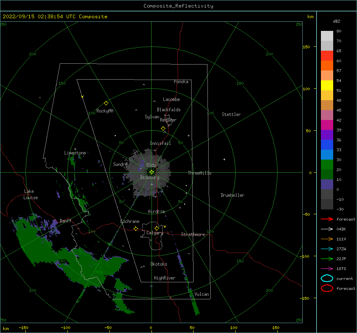Click the green 22JP arrow icon
Viewport: 357px width, 333px height.
[x=327, y=259]
